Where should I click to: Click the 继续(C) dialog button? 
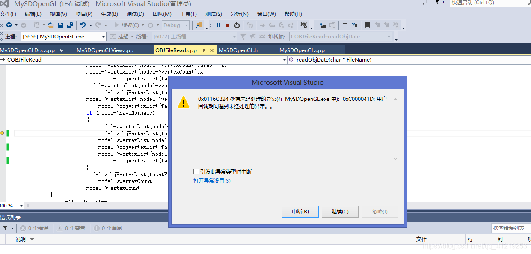[340, 212]
